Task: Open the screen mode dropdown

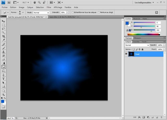Action: [x=60, y=2]
